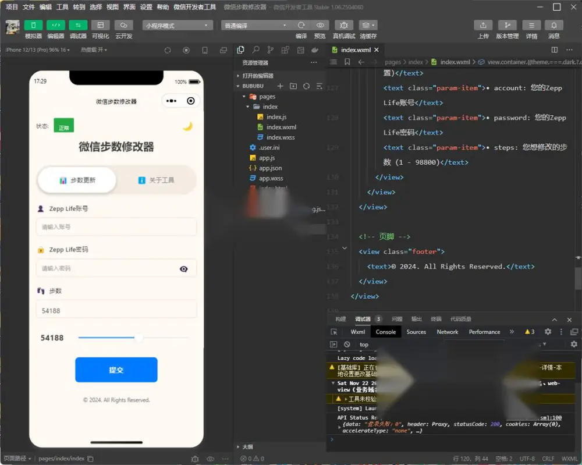Click the simulator refresh icon
The image size is (582, 465).
[x=168, y=50]
